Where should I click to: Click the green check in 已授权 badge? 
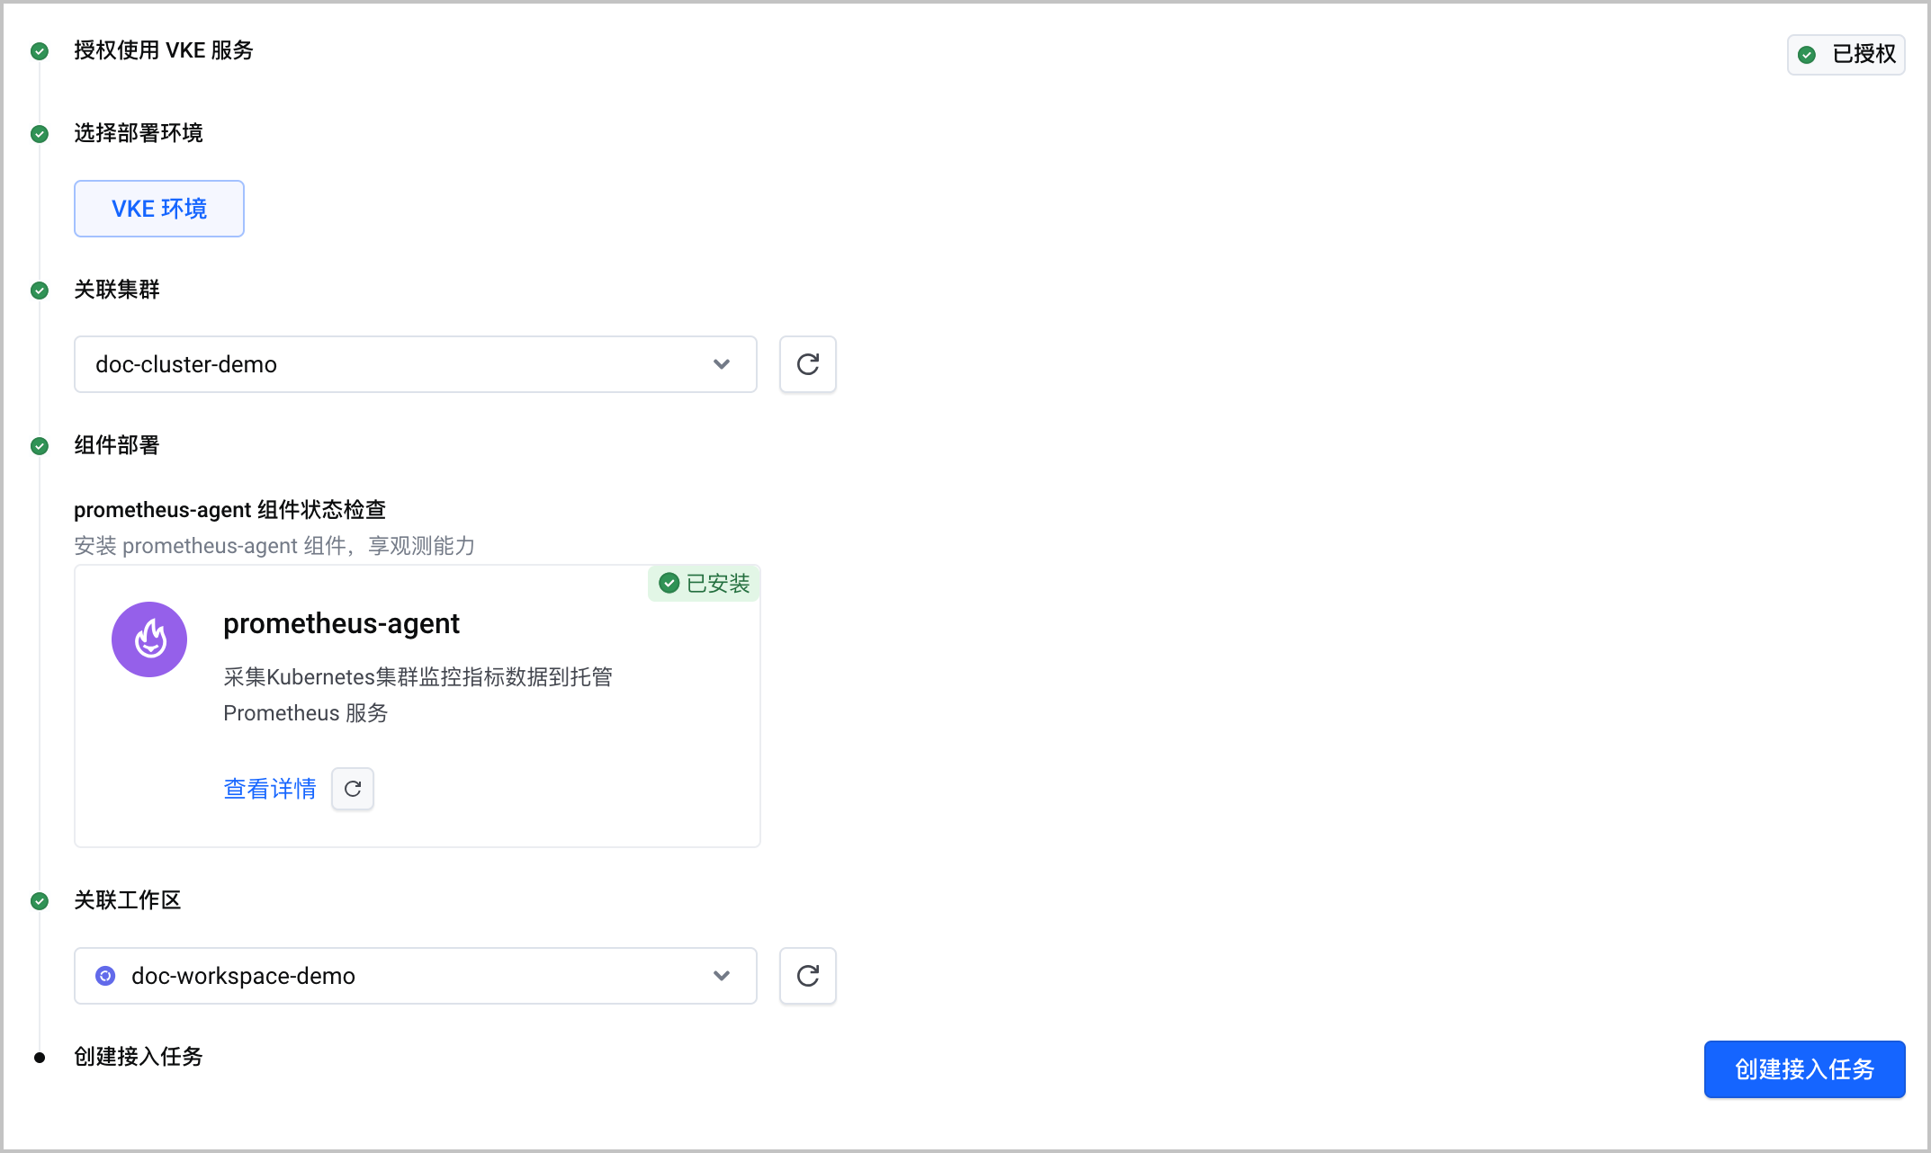coord(1807,55)
